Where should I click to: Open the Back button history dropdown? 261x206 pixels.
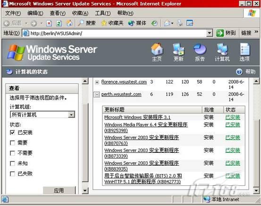pos(26,24)
